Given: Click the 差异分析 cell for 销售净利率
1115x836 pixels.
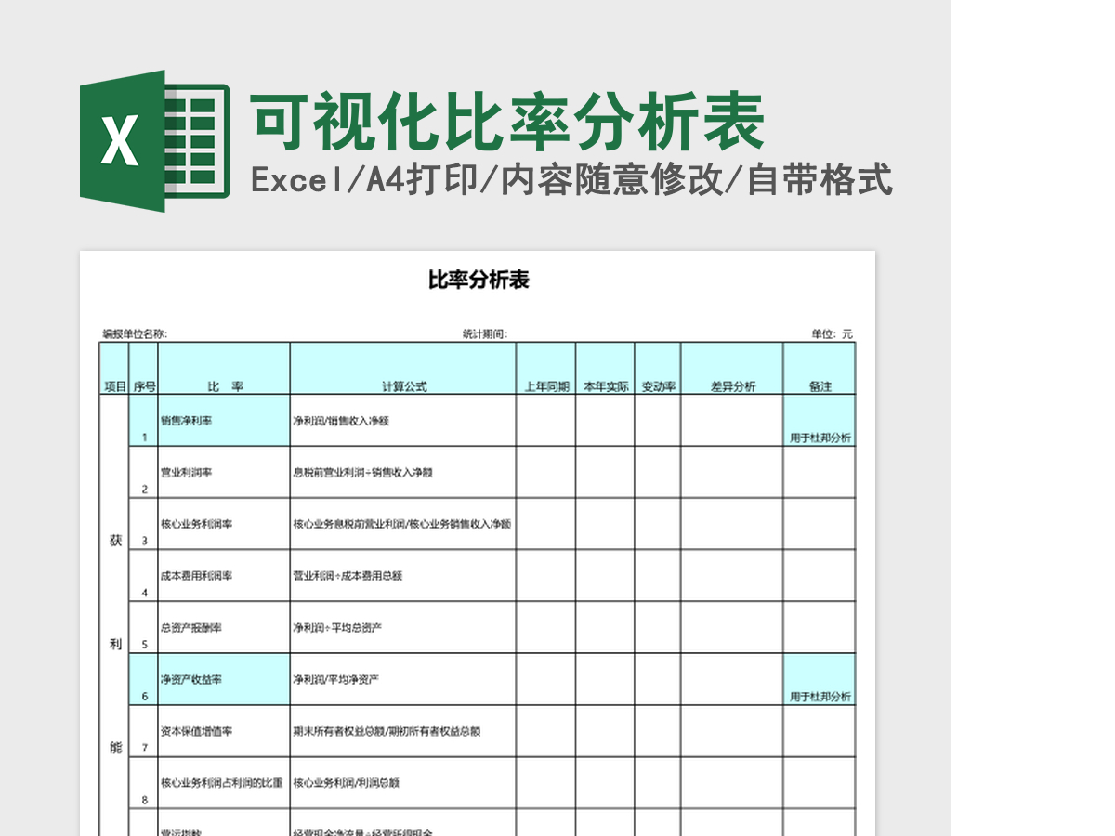Looking at the screenshot, I should [732, 421].
